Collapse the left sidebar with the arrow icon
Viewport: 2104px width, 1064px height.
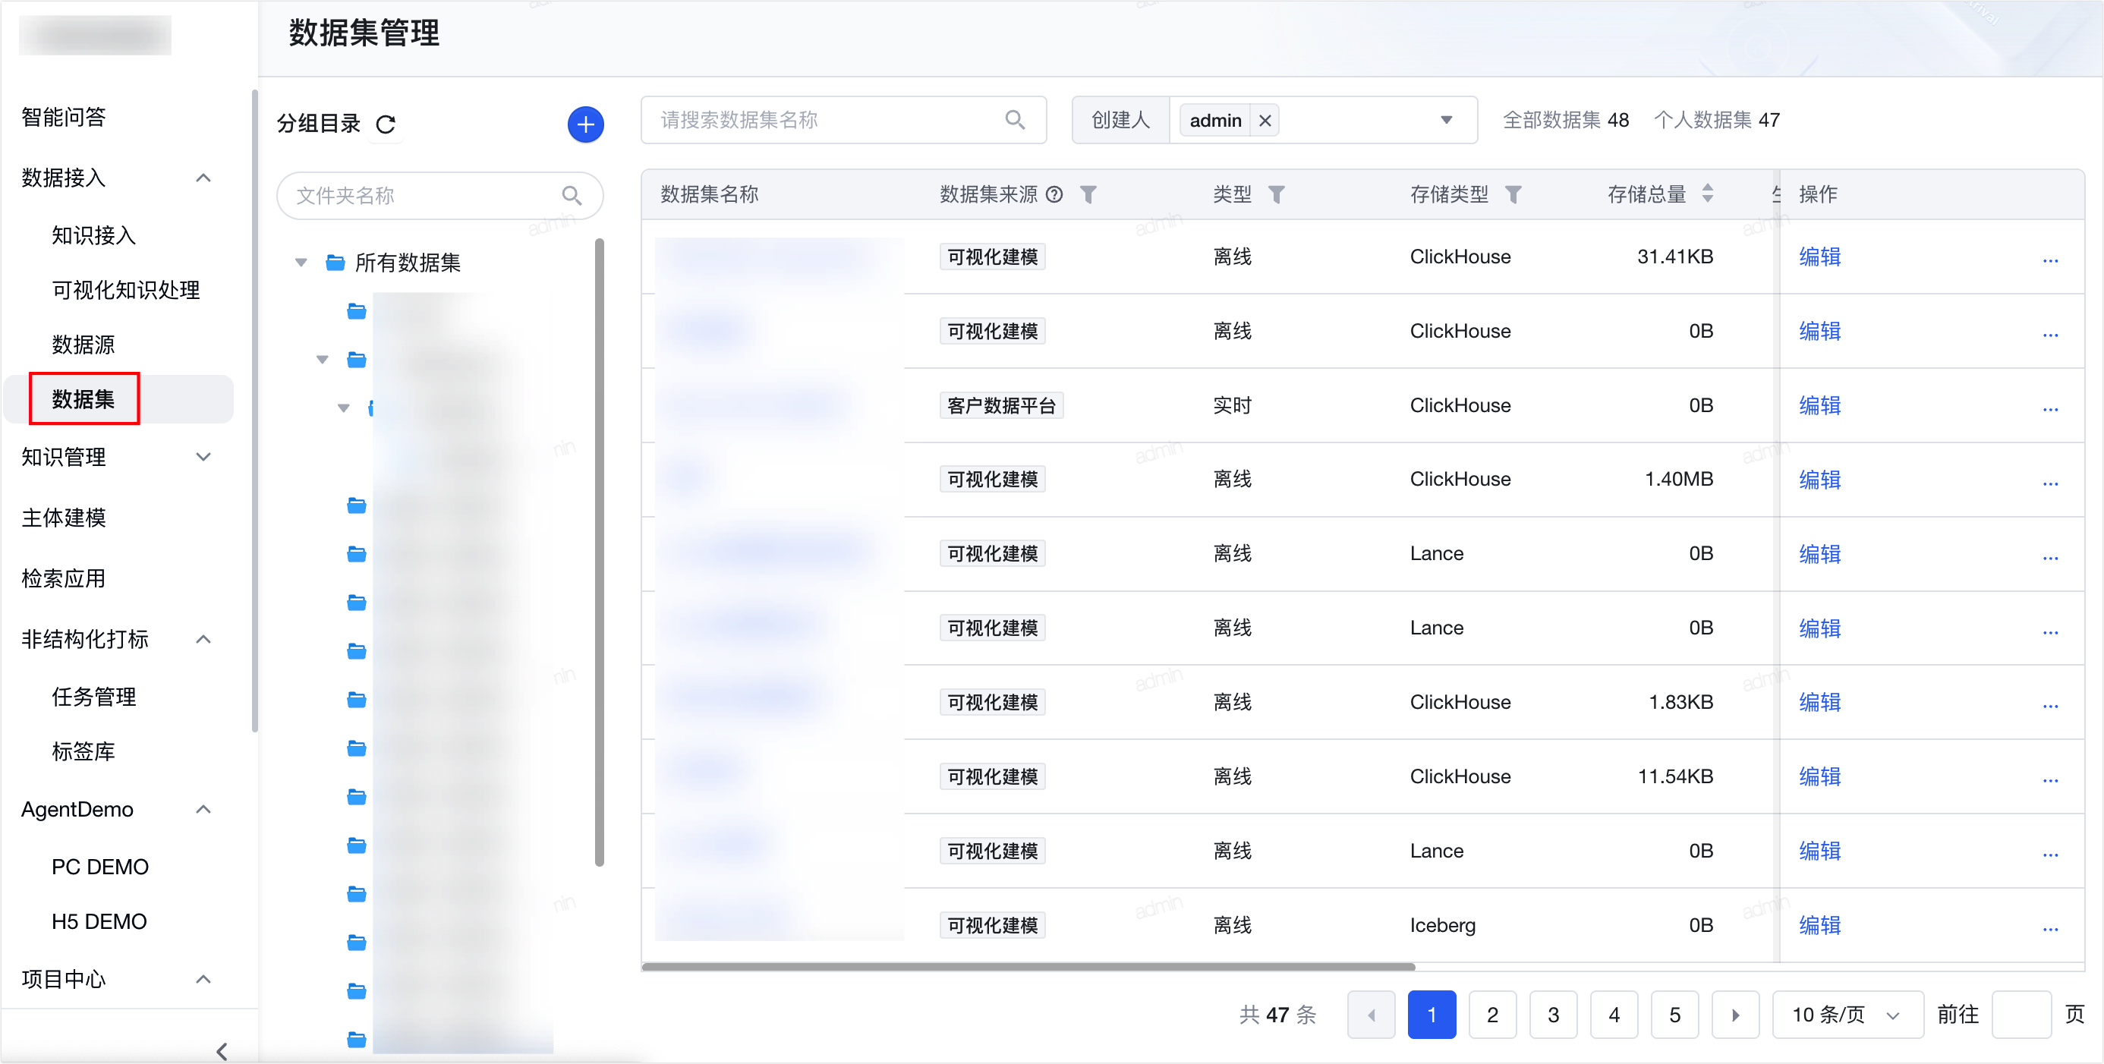(222, 1051)
